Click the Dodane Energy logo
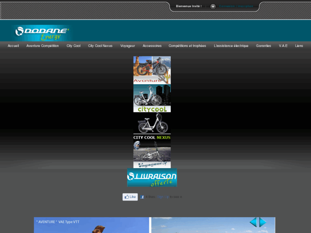The image size is (311, 233). pos(42,33)
